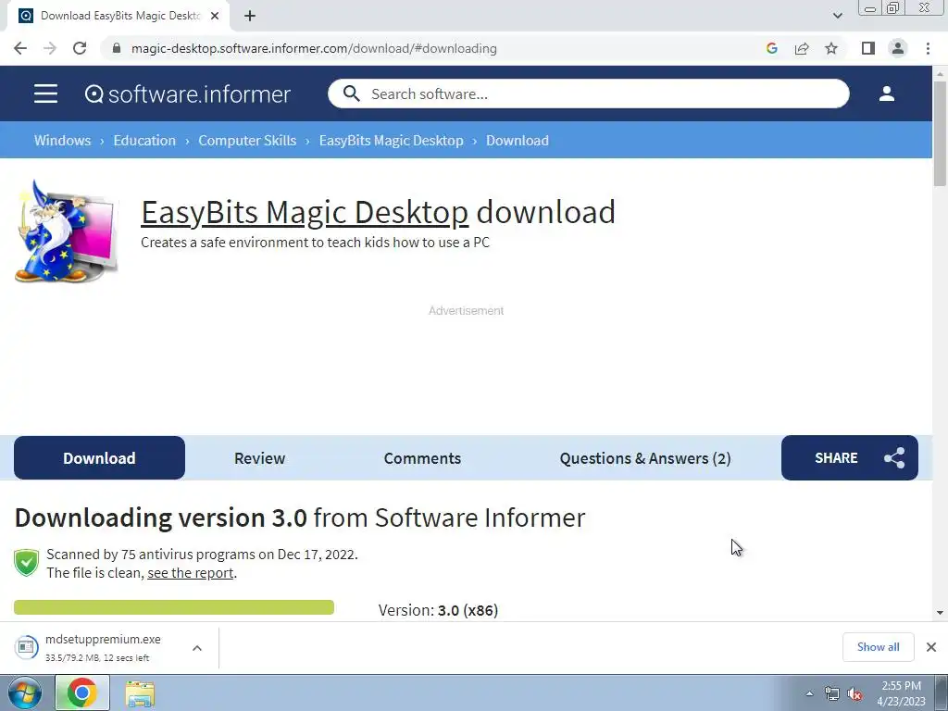This screenshot has width=948, height=711.
Task: Click the search magnifier icon
Action: click(x=351, y=94)
